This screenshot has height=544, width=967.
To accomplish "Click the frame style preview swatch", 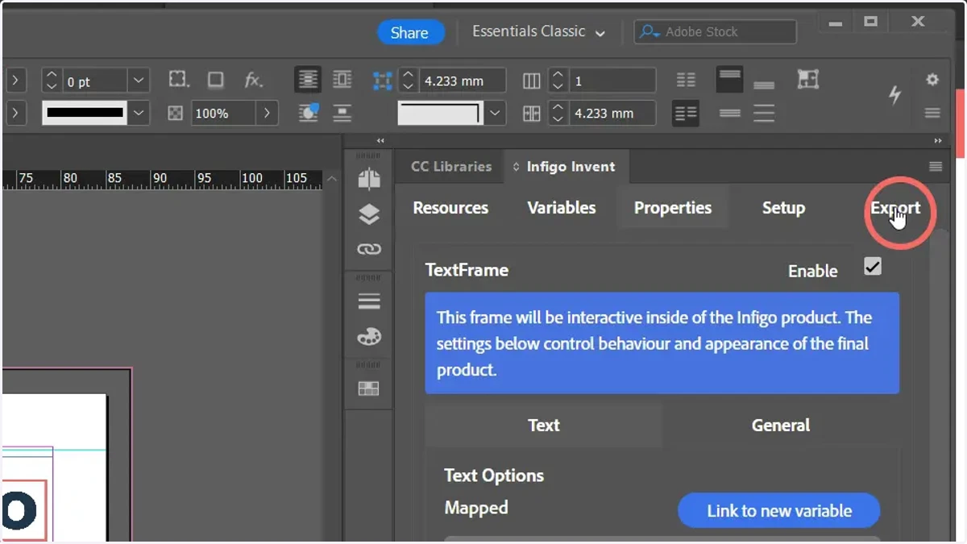I will (x=441, y=113).
